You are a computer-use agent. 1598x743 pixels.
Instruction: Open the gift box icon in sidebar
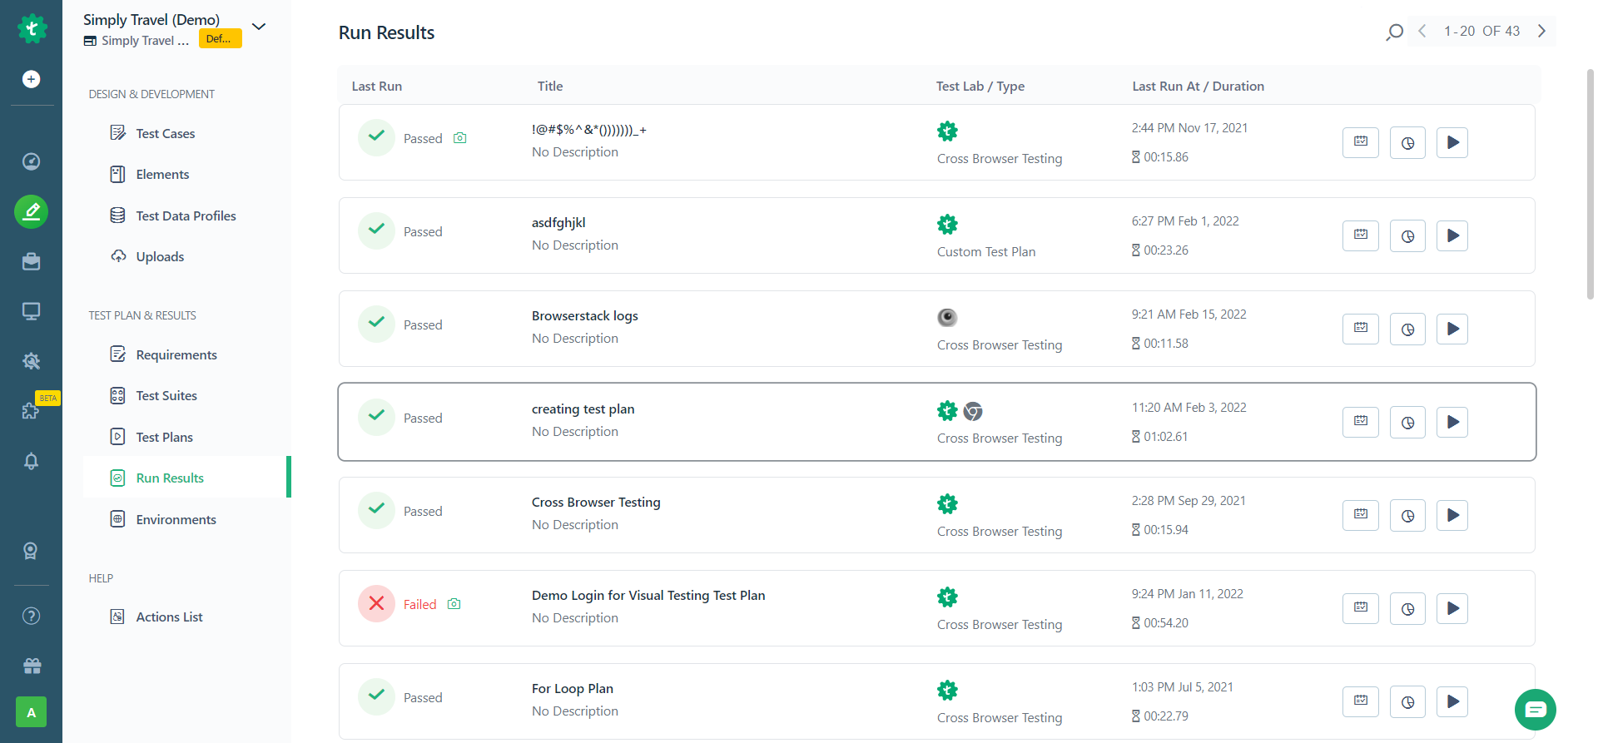[x=32, y=666]
